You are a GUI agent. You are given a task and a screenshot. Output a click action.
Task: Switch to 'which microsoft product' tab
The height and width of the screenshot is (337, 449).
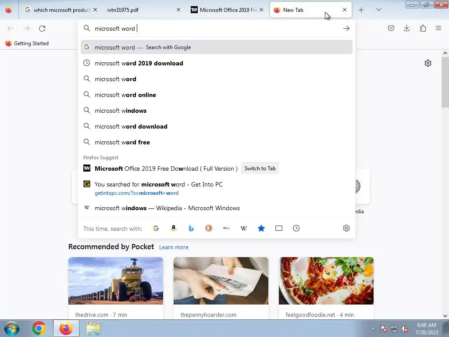tap(60, 10)
